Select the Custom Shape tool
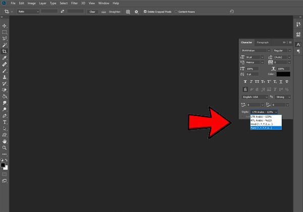Screen dimensions: 303x212 (4, 135)
